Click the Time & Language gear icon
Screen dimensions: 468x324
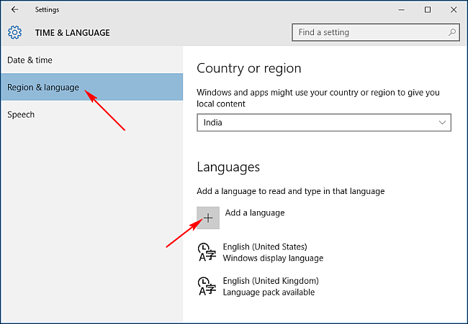tap(15, 32)
